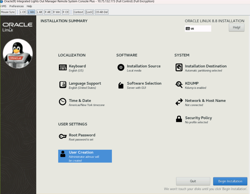Toggle the R Win modifier key
This screenshot has width=250, height=194.
click(x=57, y=12)
